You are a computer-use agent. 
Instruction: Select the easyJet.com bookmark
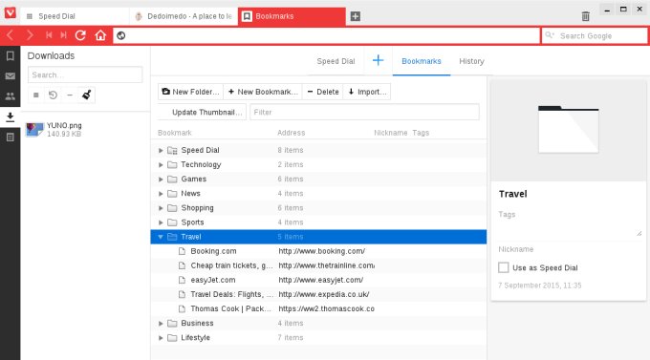coord(318,280)
